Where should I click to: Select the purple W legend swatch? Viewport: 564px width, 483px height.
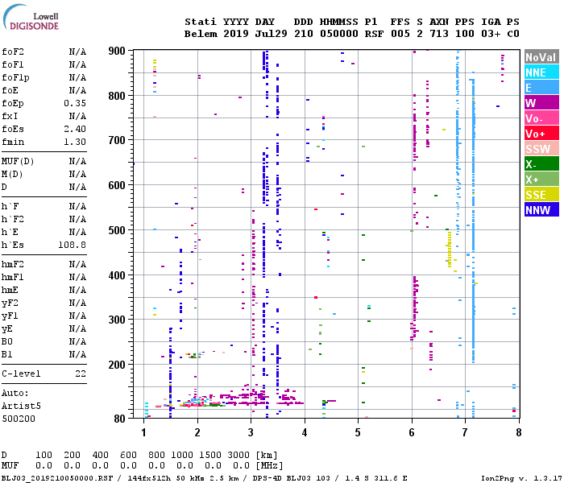click(541, 103)
